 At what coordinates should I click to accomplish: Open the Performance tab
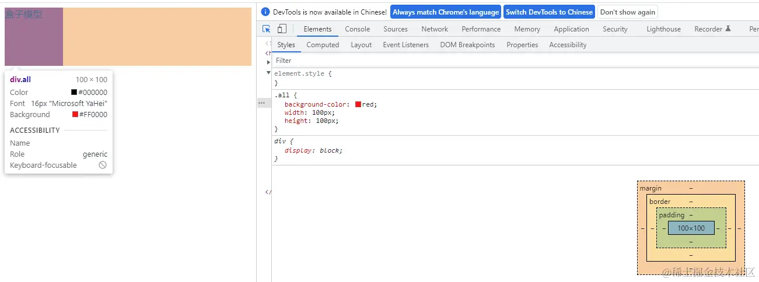tap(481, 29)
